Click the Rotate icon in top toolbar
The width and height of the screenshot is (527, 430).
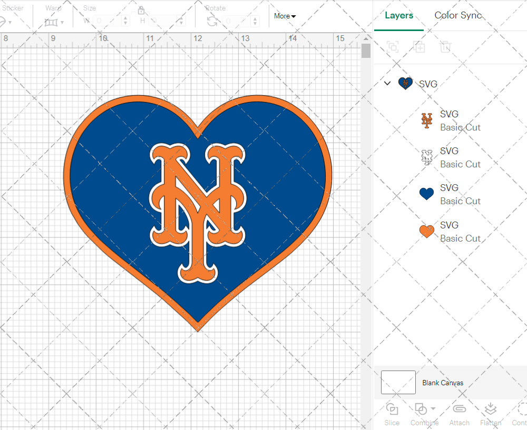click(212, 21)
